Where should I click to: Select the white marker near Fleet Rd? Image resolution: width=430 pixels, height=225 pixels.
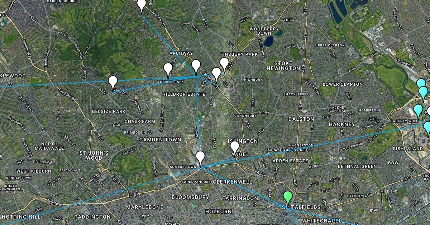click(x=113, y=83)
